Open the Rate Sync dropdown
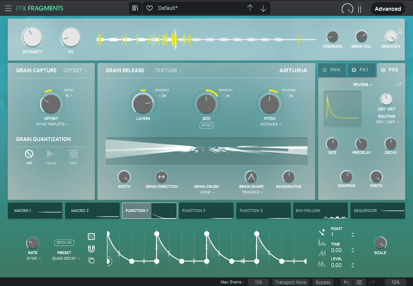413x286 pixels. pos(34,258)
